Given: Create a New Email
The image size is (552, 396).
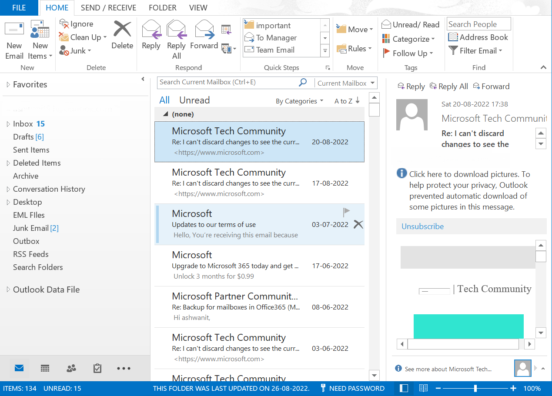Looking at the screenshot, I should pyautogui.click(x=14, y=40).
